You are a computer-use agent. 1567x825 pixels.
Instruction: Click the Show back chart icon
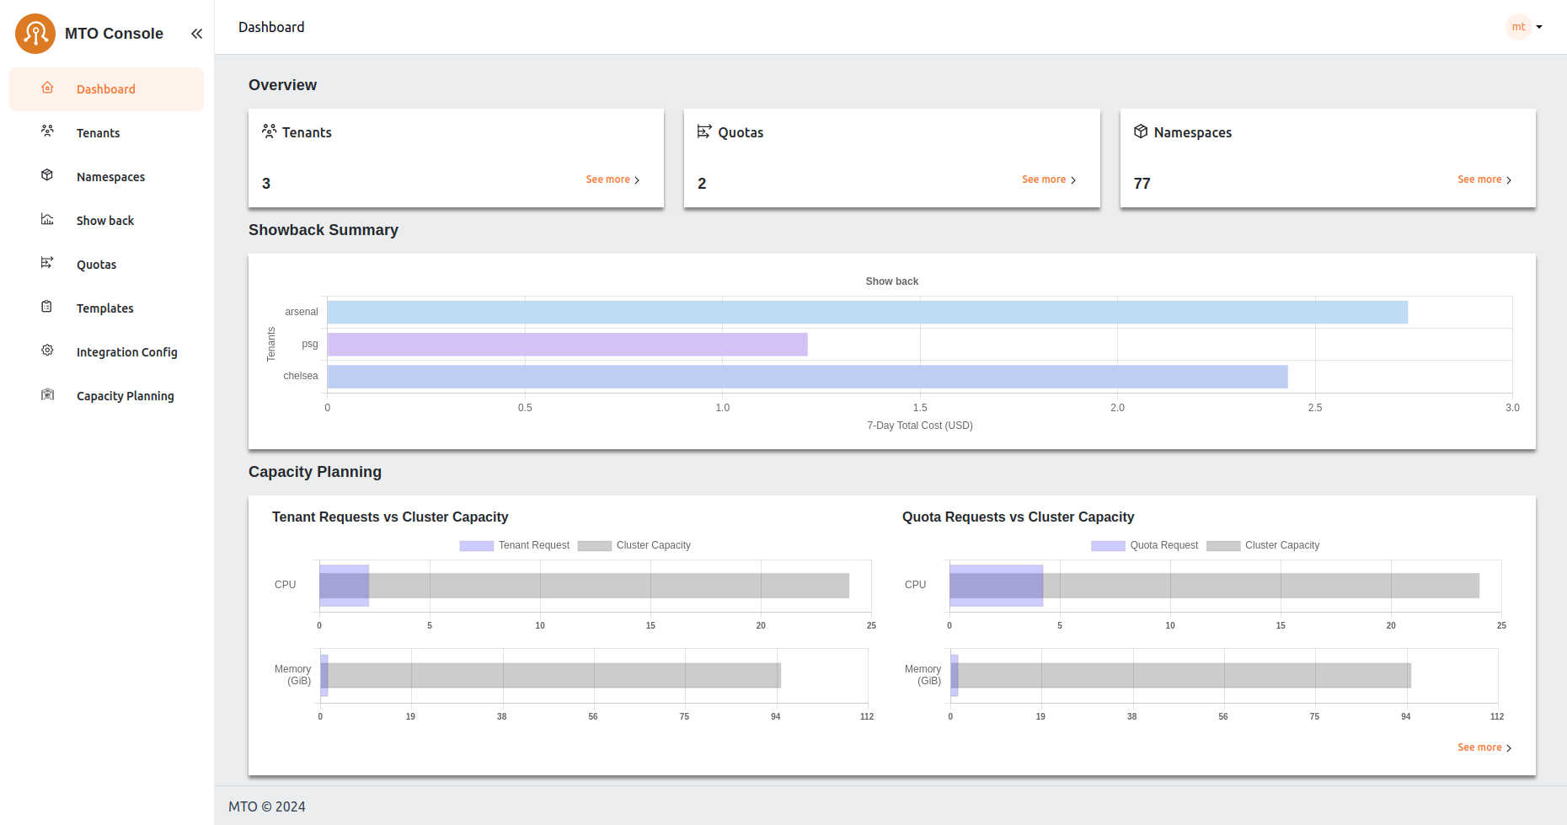tap(47, 219)
